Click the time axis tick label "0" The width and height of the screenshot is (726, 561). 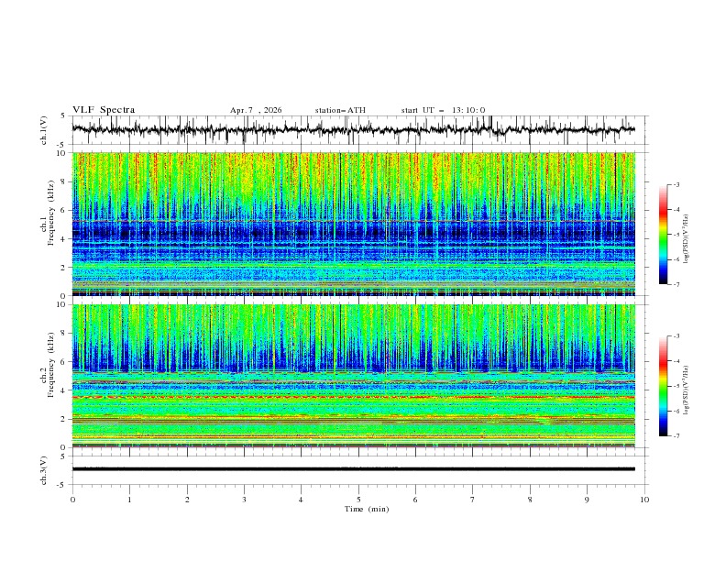(72, 500)
